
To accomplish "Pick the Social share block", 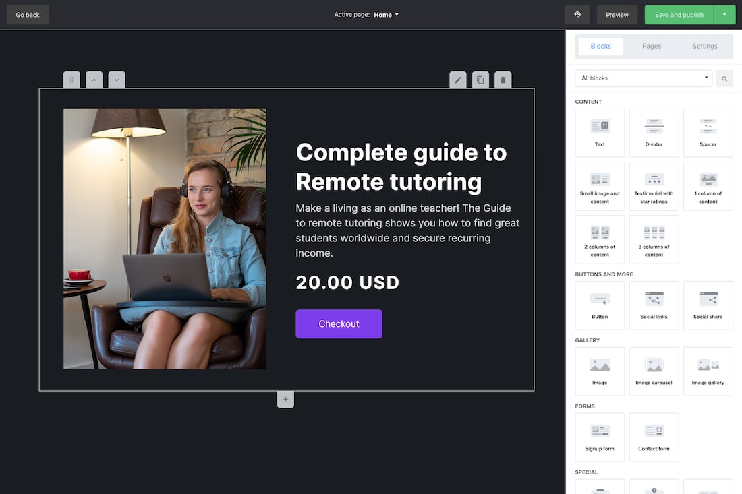I will (x=708, y=305).
